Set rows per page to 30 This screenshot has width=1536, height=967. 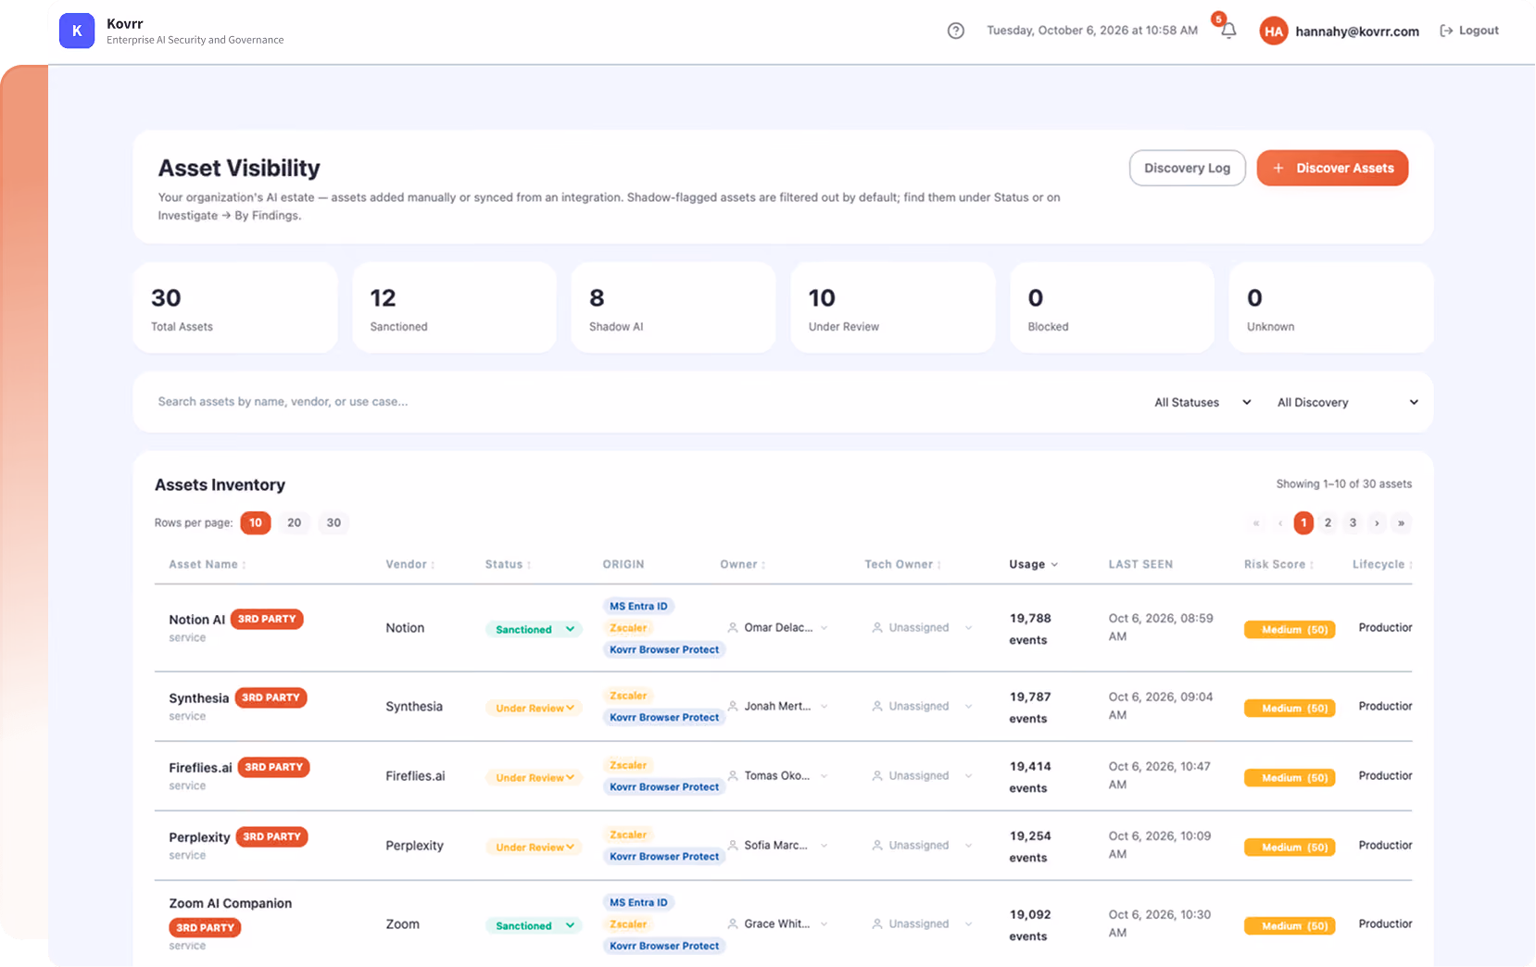(x=334, y=522)
